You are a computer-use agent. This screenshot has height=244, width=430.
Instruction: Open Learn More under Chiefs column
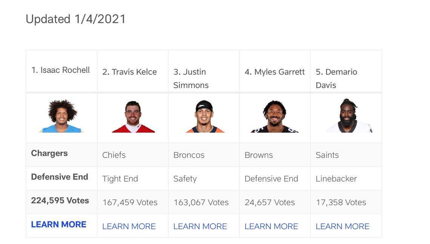(129, 226)
